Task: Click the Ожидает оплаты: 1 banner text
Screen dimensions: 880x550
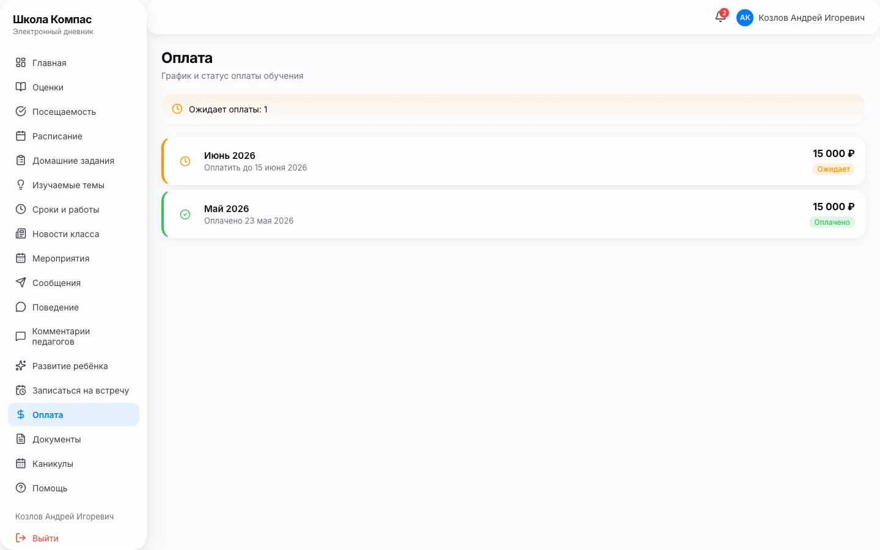Action: 228,109
